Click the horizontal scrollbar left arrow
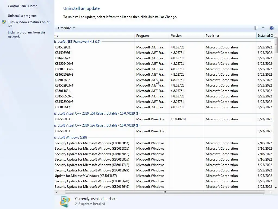The image size is (278, 209). tap(56, 192)
